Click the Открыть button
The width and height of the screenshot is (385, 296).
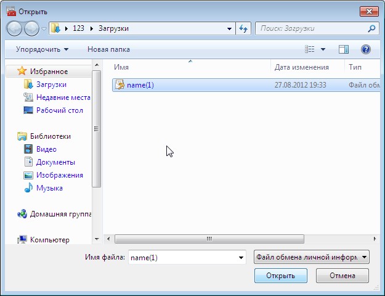(x=281, y=276)
